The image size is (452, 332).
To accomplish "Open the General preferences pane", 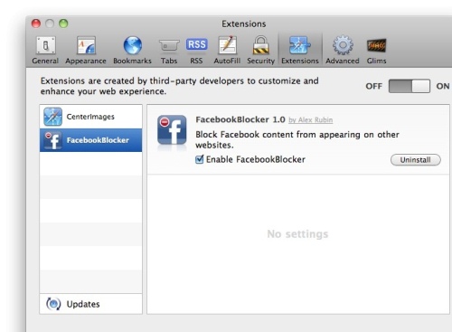I will click(x=45, y=51).
